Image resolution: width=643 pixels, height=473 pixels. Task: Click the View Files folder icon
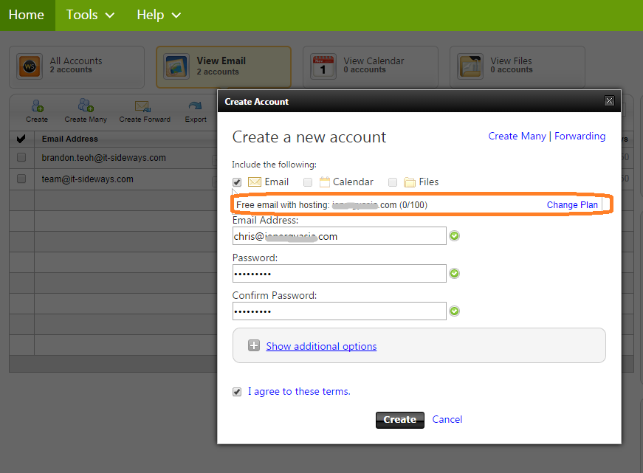(470, 66)
